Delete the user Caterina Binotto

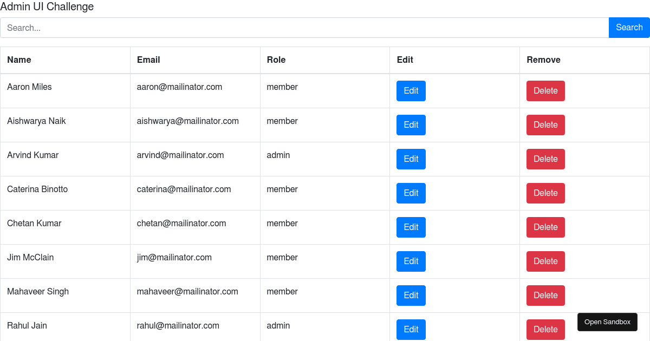click(x=545, y=193)
